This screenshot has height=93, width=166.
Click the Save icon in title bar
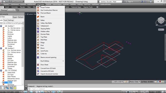(10, 2)
